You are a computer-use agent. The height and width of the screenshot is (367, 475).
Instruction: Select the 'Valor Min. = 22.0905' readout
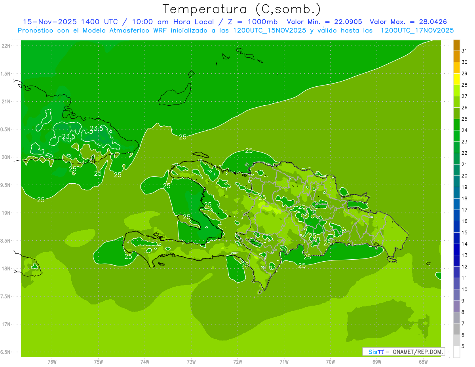(x=324, y=22)
